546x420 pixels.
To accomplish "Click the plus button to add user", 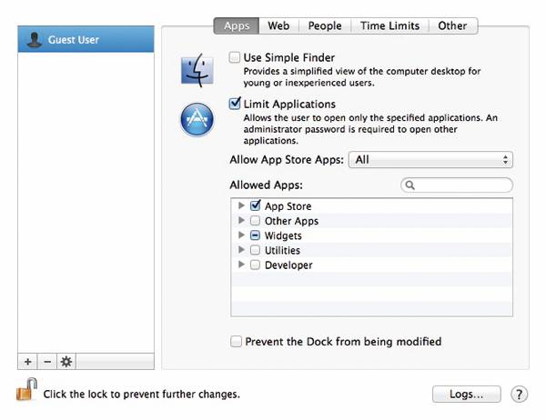I will coord(28,362).
